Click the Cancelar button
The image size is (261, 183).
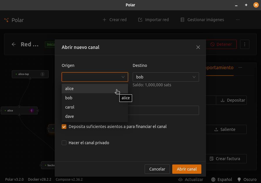tap(157, 169)
